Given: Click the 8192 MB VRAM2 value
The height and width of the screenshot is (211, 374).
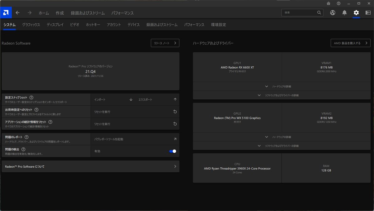Looking at the screenshot, I should [x=326, y=118].
